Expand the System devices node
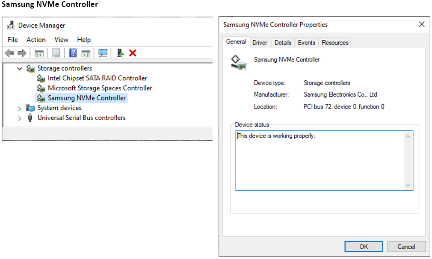 (x=20, y=109)
